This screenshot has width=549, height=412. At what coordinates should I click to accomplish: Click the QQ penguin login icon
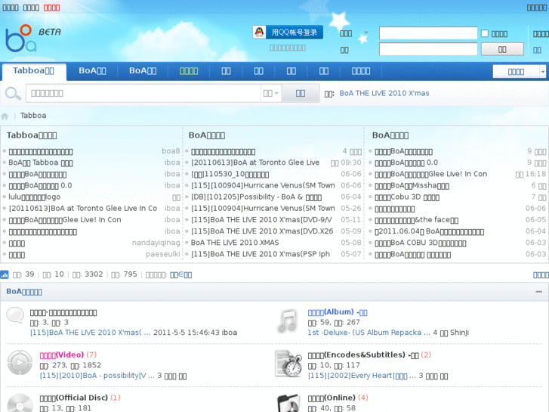click(x=260, y=32)
